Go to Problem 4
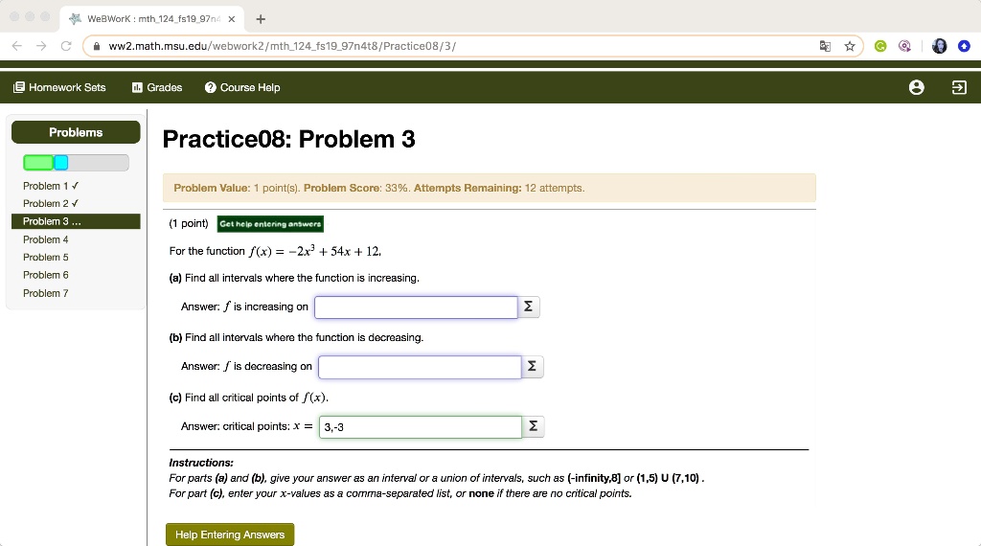 [46, 239]
